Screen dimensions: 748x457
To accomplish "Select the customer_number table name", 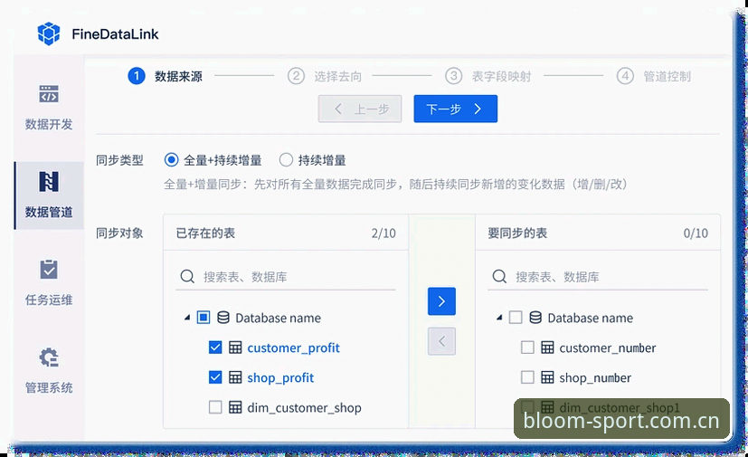I will [x=607, y=348].
